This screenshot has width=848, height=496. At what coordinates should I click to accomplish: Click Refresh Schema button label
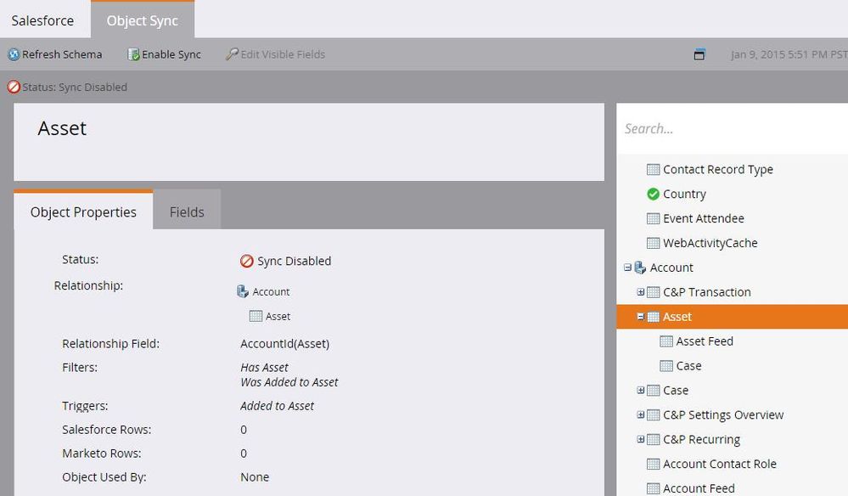coord(62,54)
